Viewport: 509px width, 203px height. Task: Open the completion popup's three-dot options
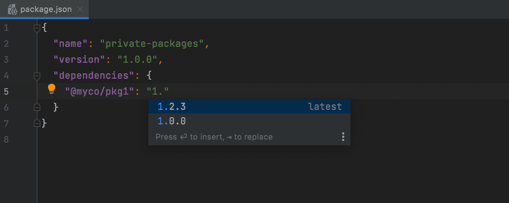pyautogui.click(x=343, y=137)
